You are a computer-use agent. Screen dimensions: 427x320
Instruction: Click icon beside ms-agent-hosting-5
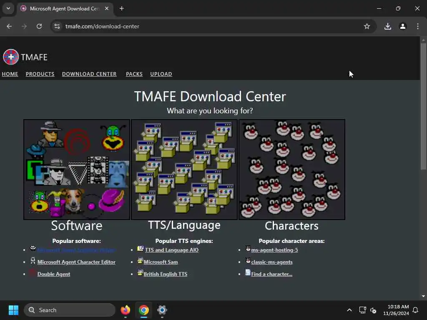(x=248, y=248)
